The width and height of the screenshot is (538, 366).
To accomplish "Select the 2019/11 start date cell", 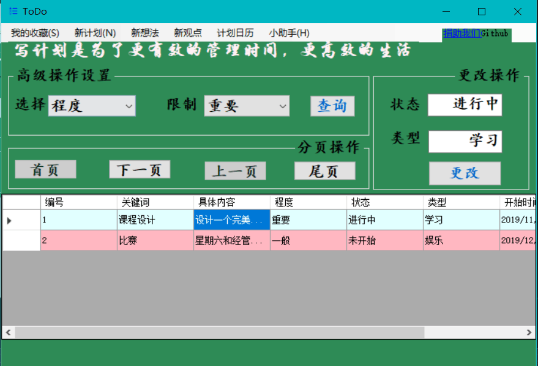I will [518, 220].
